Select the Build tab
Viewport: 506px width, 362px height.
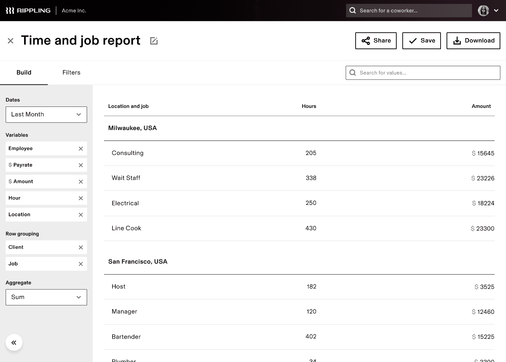point(24,73)
